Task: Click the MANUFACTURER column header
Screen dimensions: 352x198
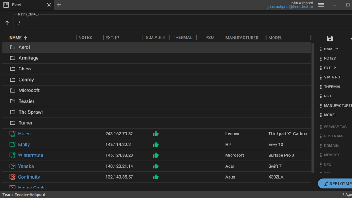Action: click(242, 38)
